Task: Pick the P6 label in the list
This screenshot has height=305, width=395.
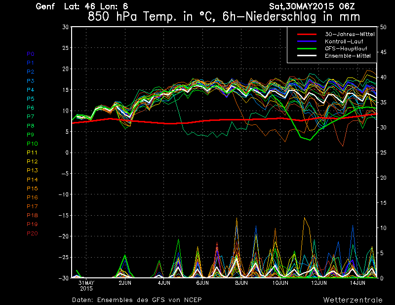Action: (x=30, y=108)
